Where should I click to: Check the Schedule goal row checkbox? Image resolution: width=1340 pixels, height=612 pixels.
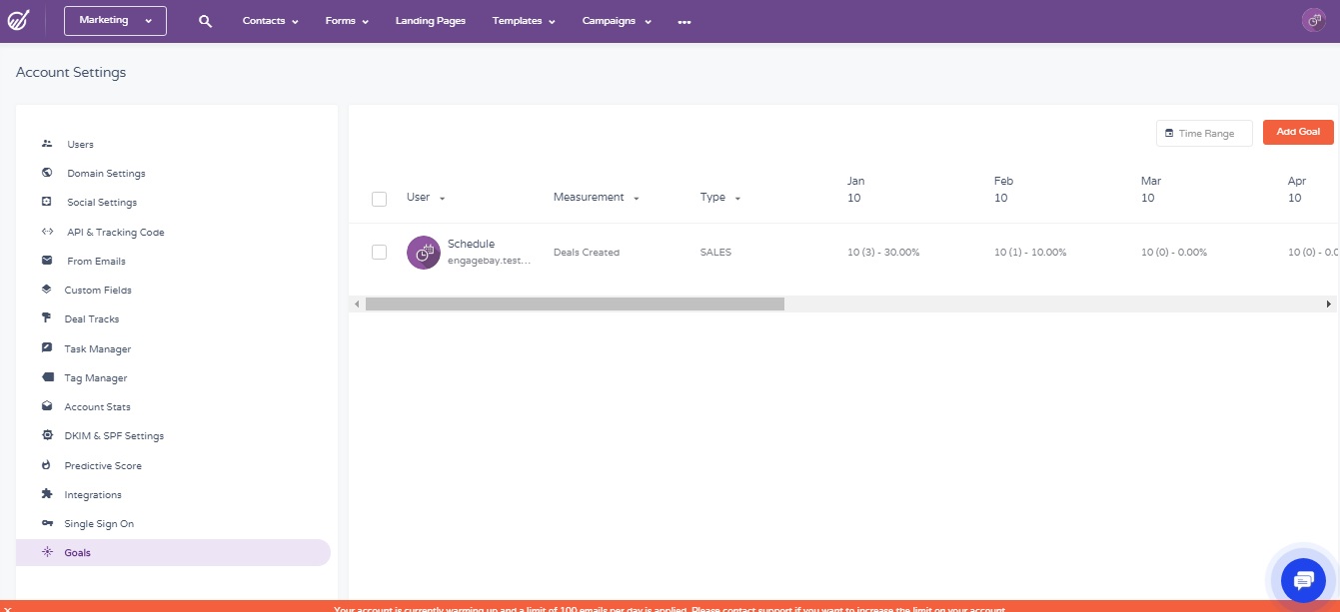(x=379, y=253)
